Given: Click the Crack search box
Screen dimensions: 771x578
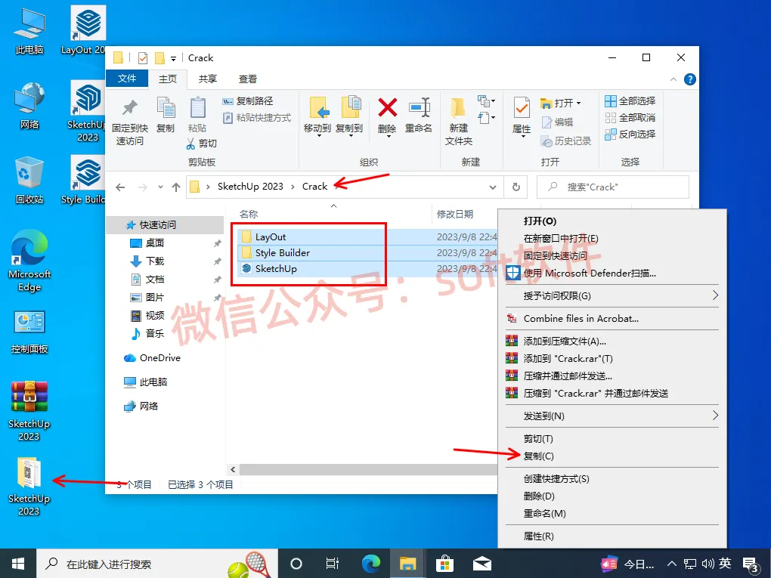Looking at the screenshot, I should (x=613, y=187).
